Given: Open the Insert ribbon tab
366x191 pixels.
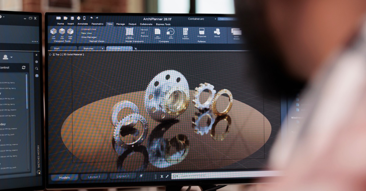Looking at the screenshot, I should (70, 24).
